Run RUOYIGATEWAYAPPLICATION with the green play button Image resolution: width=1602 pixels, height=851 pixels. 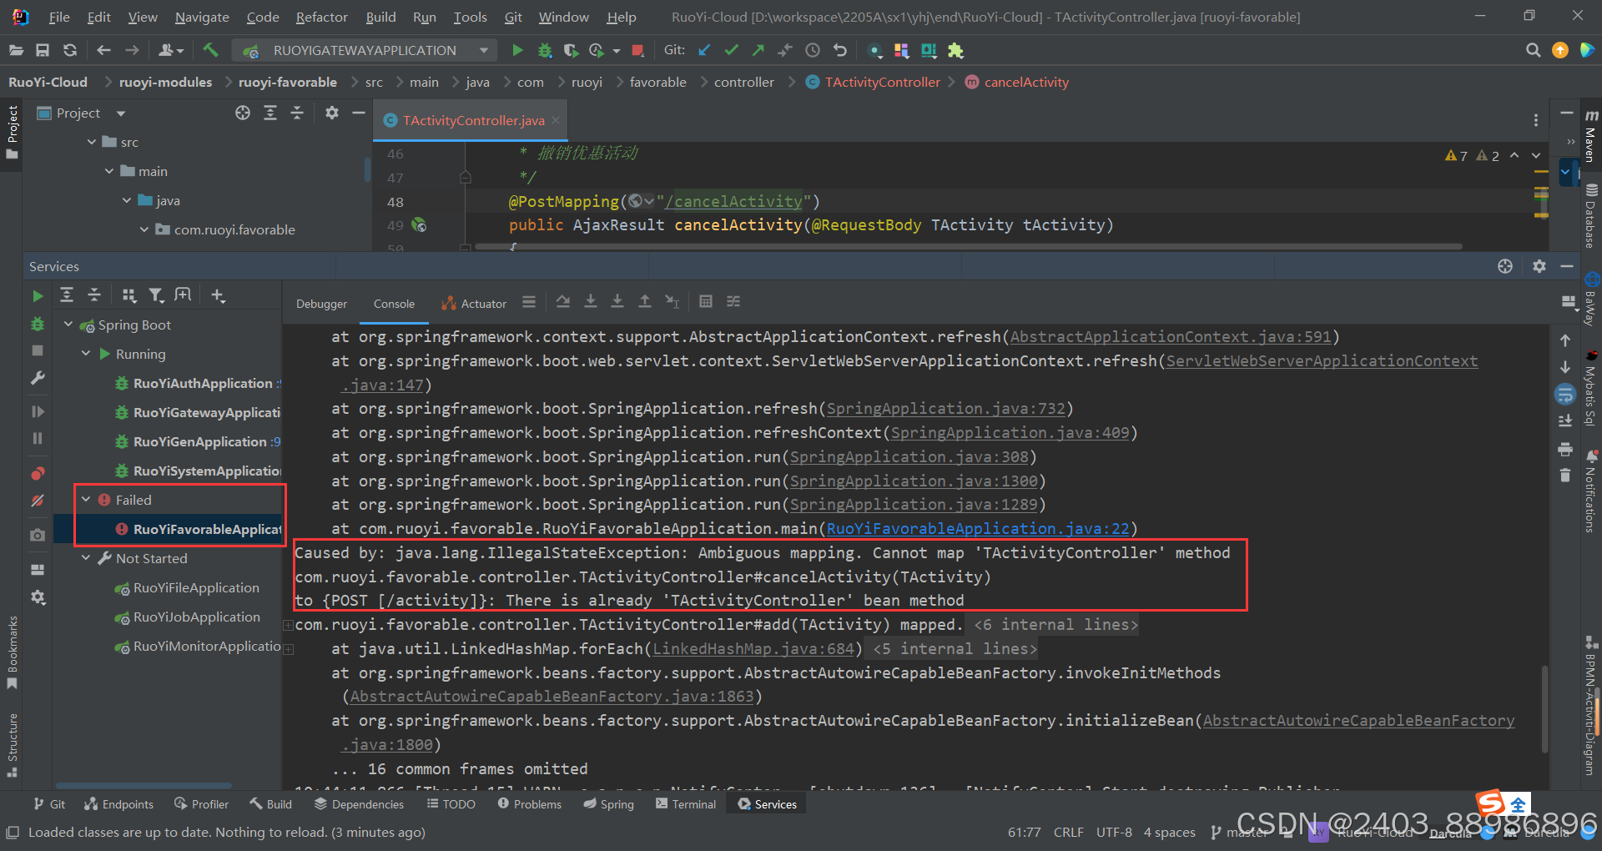pos(517,50)
